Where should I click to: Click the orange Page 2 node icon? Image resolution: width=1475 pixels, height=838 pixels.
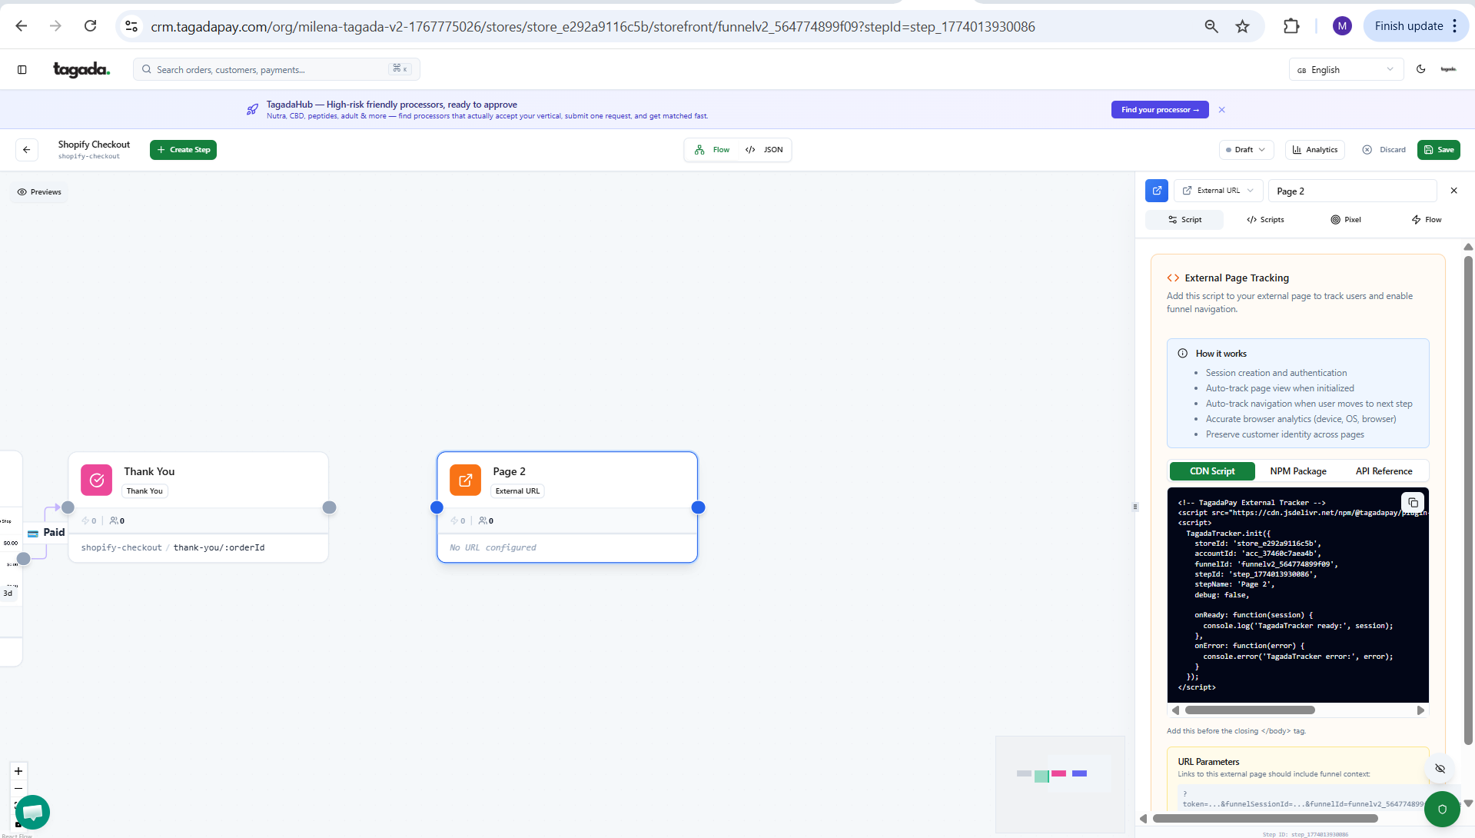tap(465, 480)
